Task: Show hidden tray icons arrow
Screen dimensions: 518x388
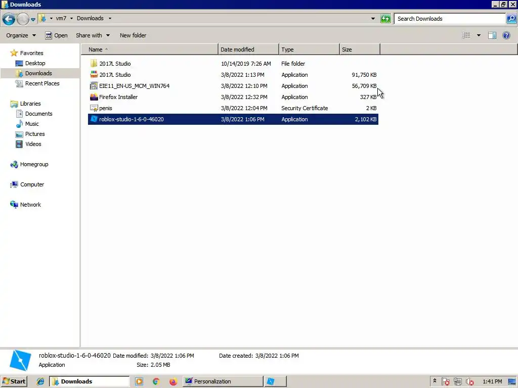Action: [435, 381]
